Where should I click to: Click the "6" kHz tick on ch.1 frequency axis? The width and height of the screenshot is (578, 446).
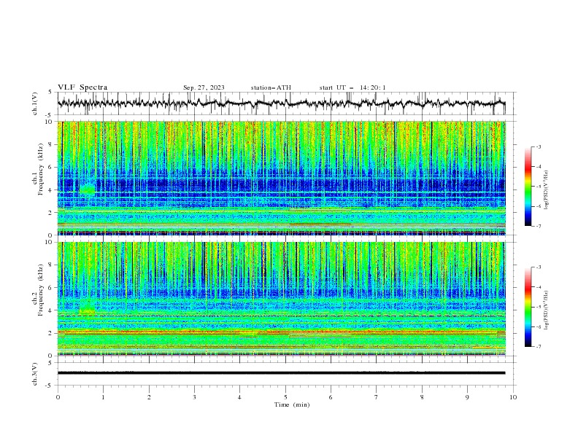[52, 167]
